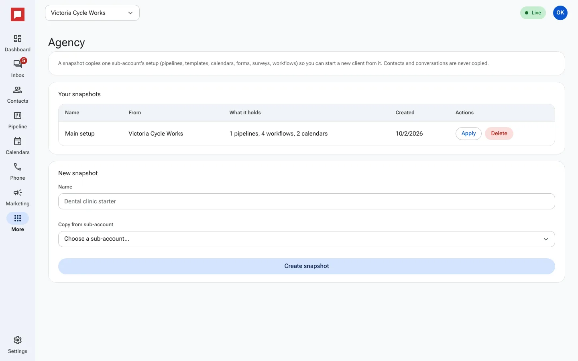Screen dimensions: 578x361
Task: Open the OK user avatar menu
Action: (x=560, y=13)
